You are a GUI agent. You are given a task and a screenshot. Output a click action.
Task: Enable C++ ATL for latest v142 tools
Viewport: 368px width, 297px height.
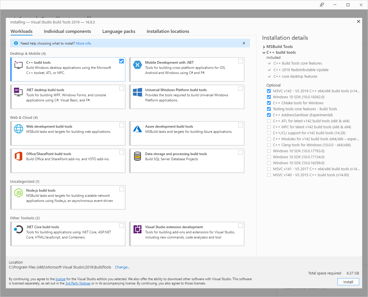pos(269,121)
